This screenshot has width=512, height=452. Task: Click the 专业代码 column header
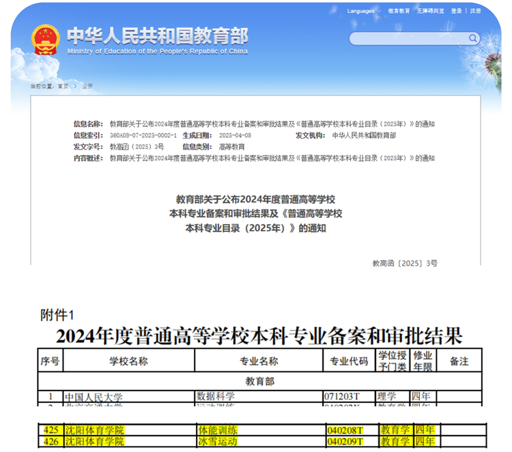pyautogui.click(x=349, y=361)
